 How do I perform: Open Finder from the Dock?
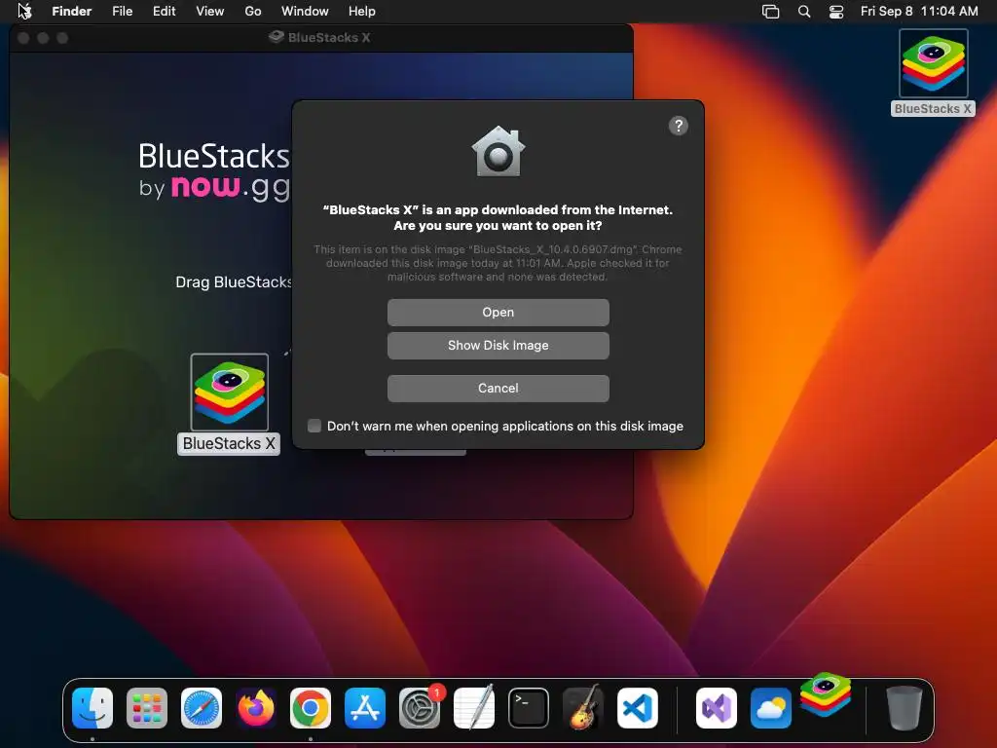tap(92, 708)
